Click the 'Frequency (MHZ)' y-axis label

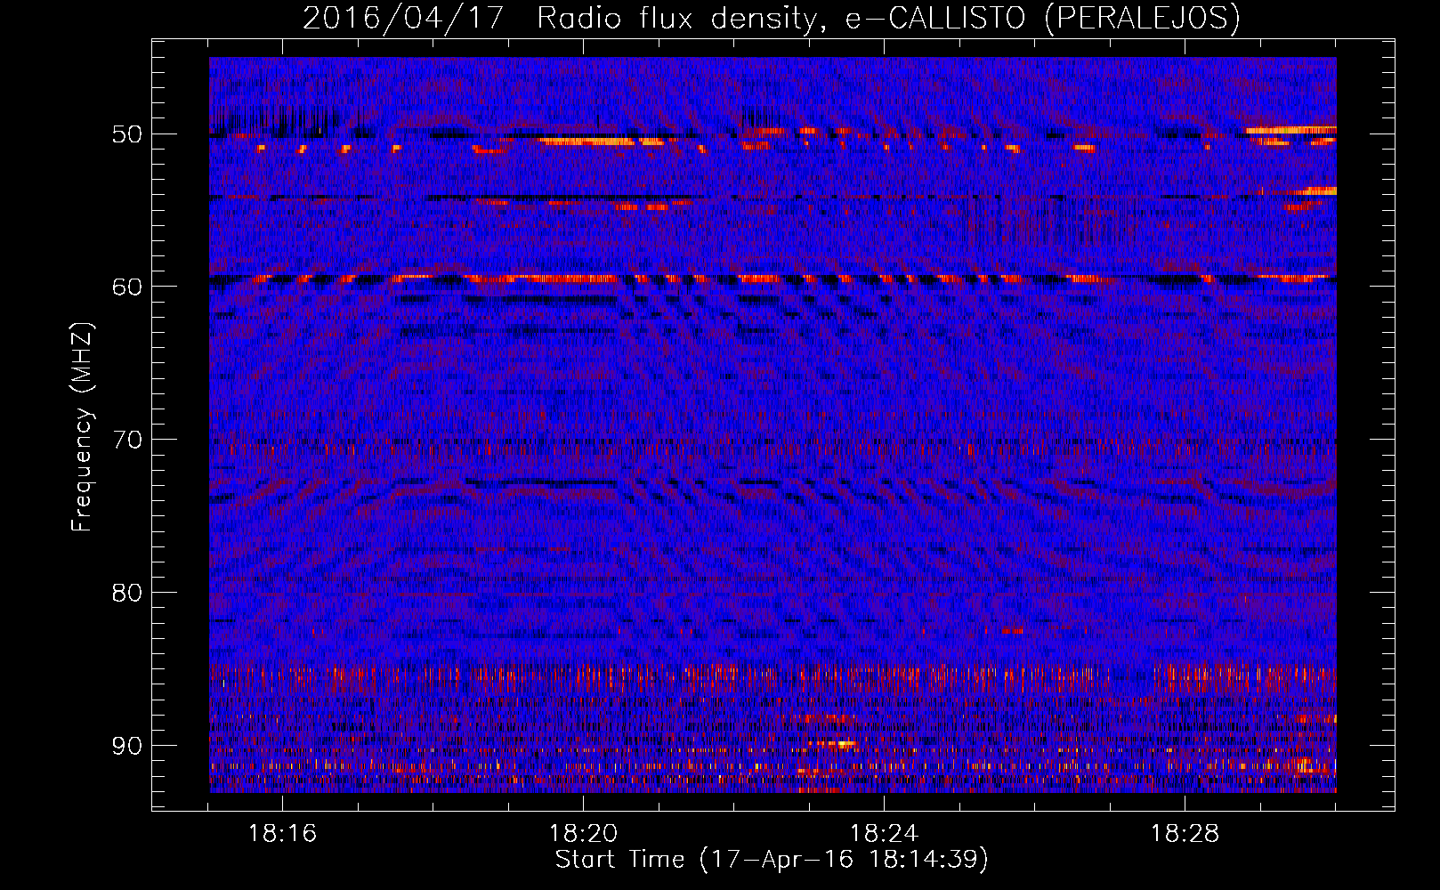82,427
